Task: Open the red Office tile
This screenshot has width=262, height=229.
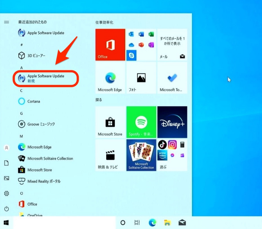Action: click(110, 44)
